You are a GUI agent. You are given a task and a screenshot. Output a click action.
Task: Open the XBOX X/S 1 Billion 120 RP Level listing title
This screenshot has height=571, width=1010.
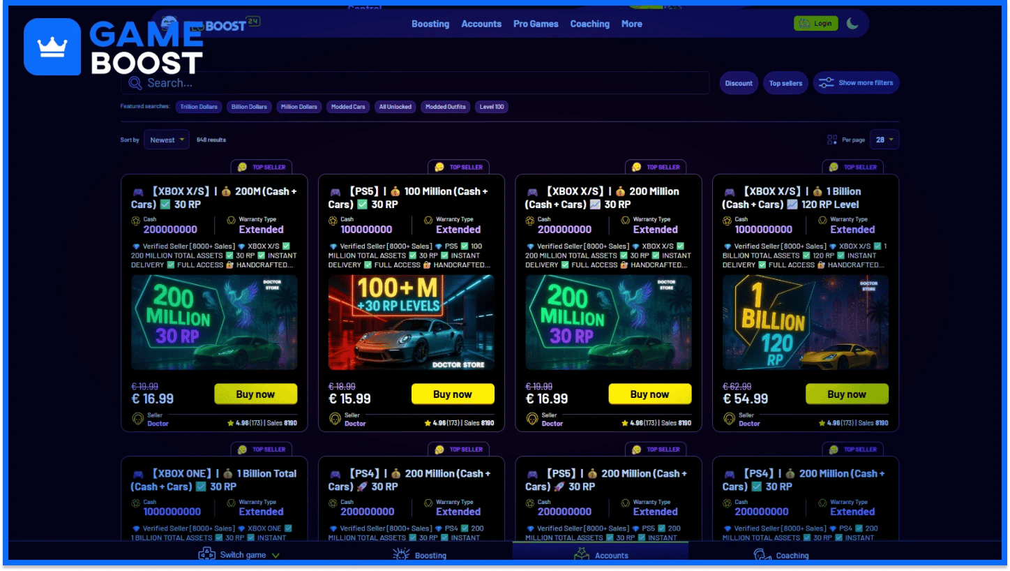(x=792, y=198)
